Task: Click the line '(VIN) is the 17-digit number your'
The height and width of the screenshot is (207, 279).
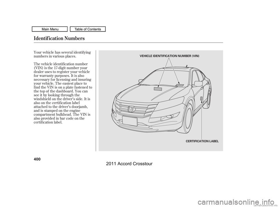Action: (x=61, y=68)
